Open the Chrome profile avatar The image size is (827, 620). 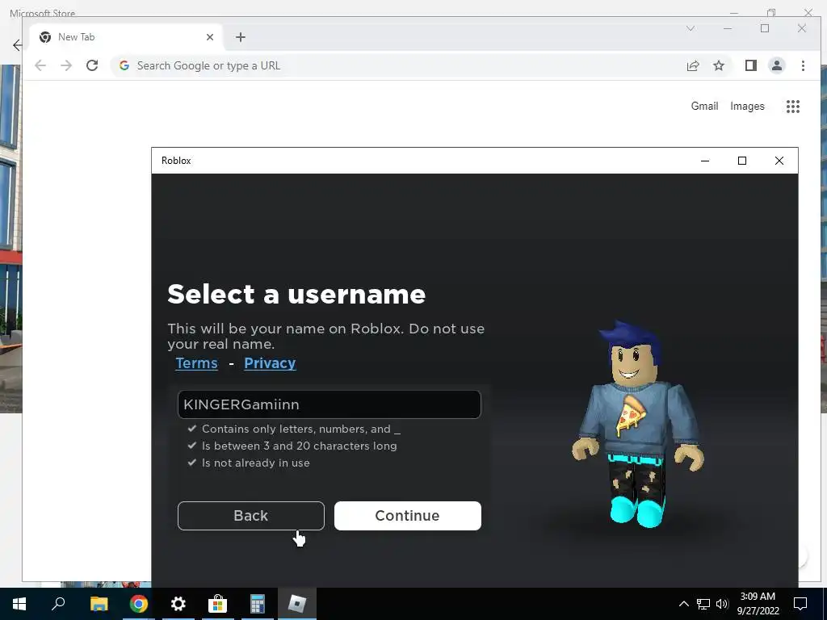tap(776, 65)
